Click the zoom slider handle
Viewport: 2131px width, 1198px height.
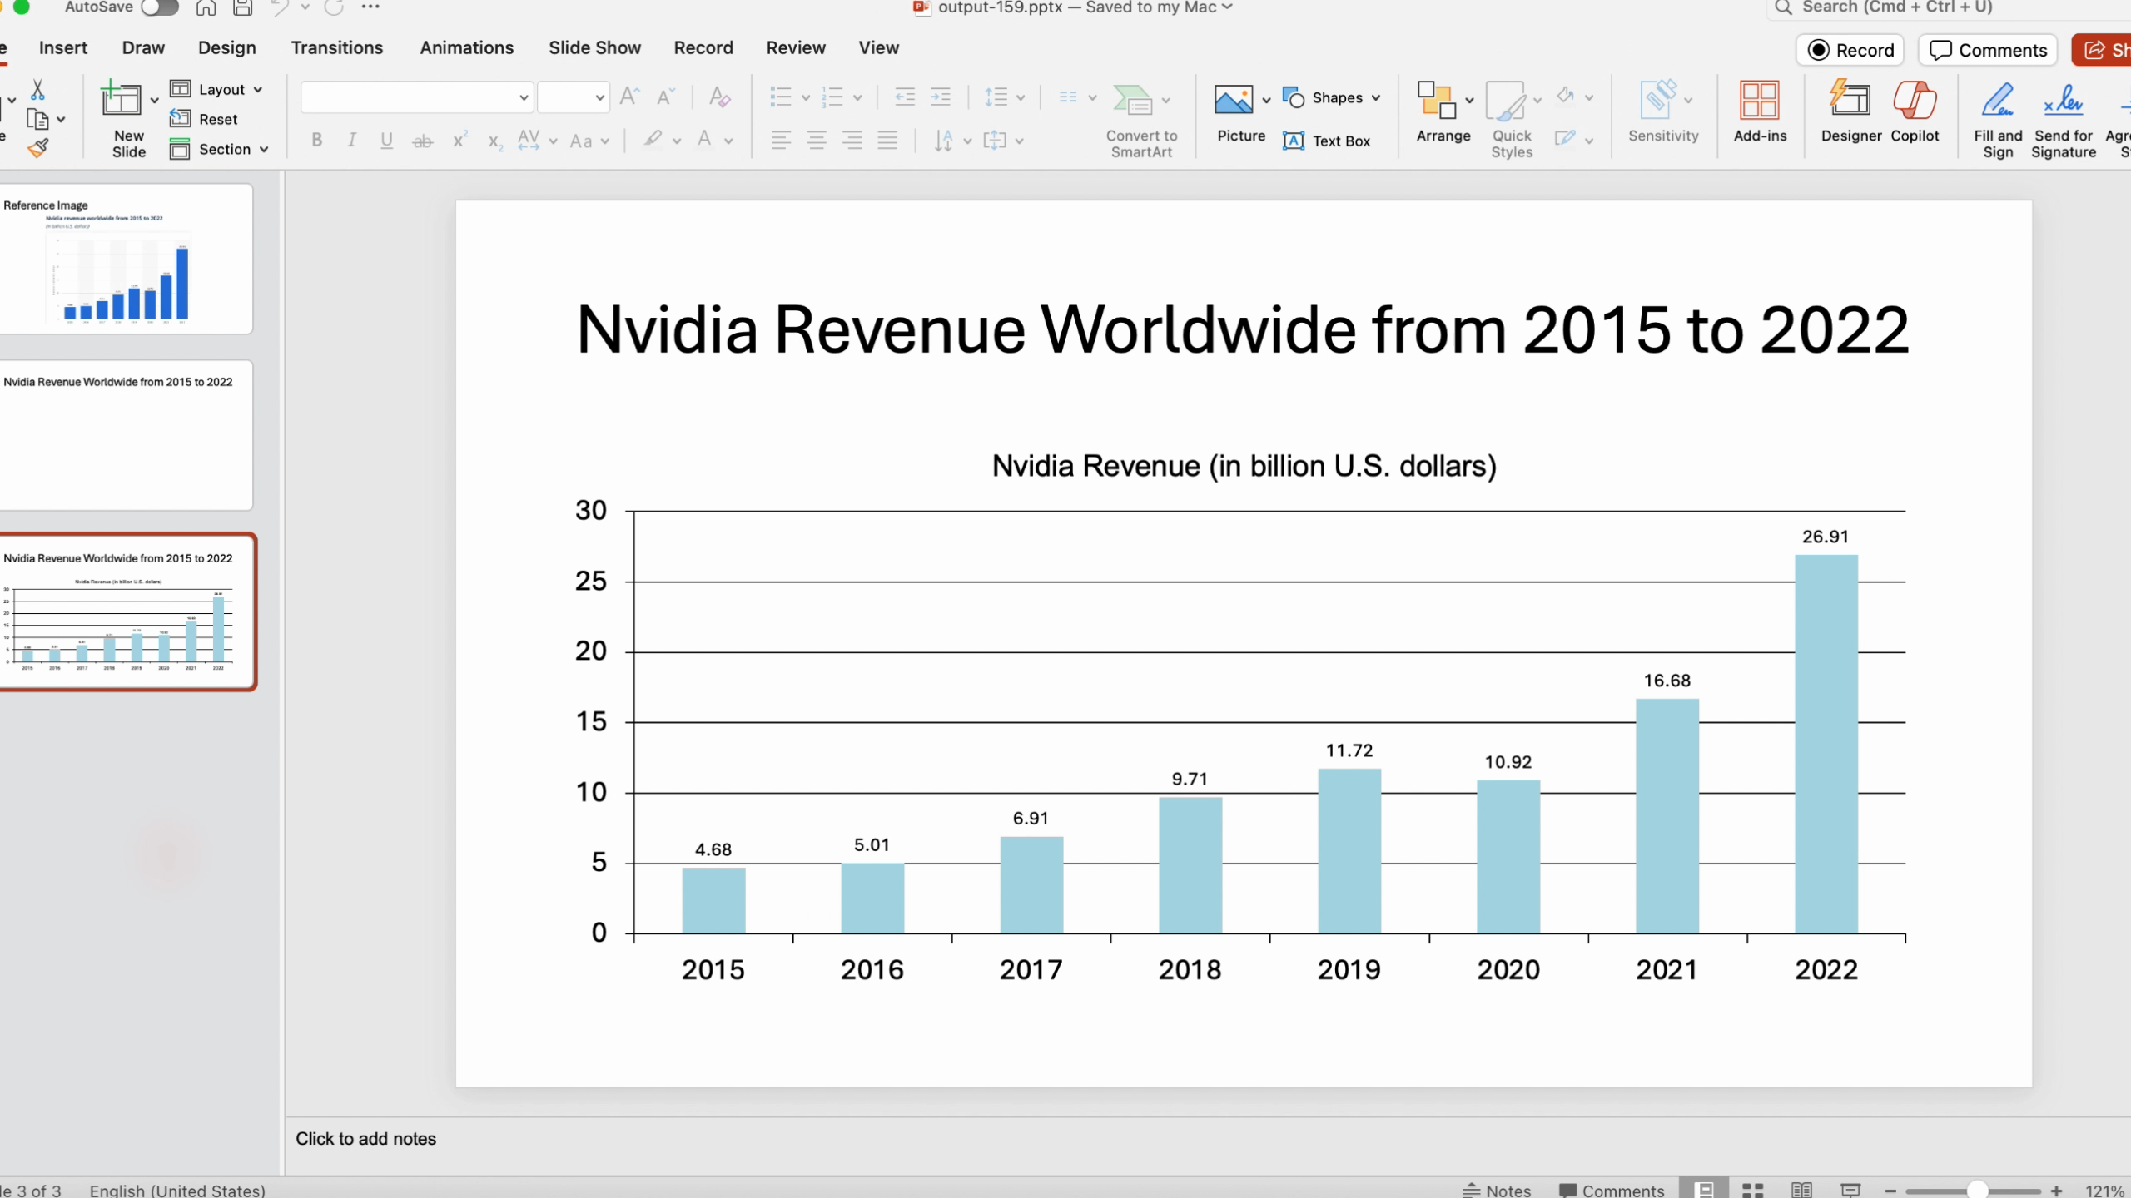pos(1977,1190)
